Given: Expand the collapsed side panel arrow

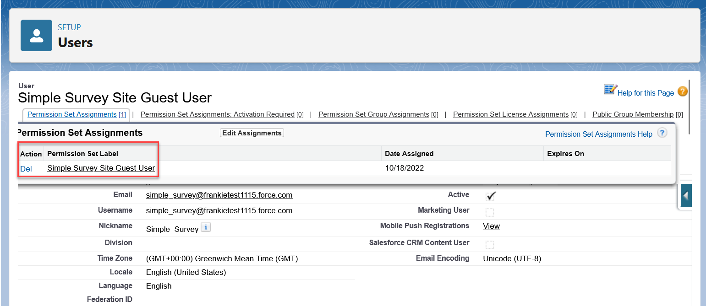Looking at the screenshot, I should (x=686, y=196).
